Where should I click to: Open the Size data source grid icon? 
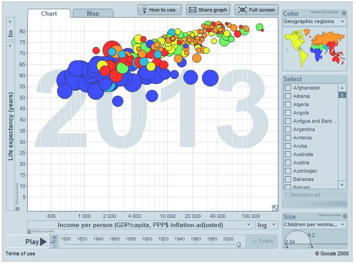[x=345, y=216]
